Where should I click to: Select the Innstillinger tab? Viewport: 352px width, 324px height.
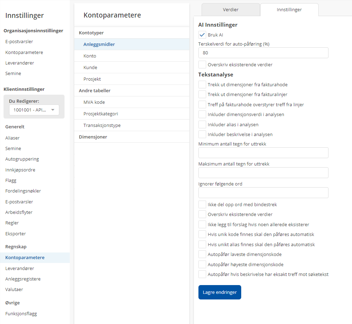click(289, 10)
